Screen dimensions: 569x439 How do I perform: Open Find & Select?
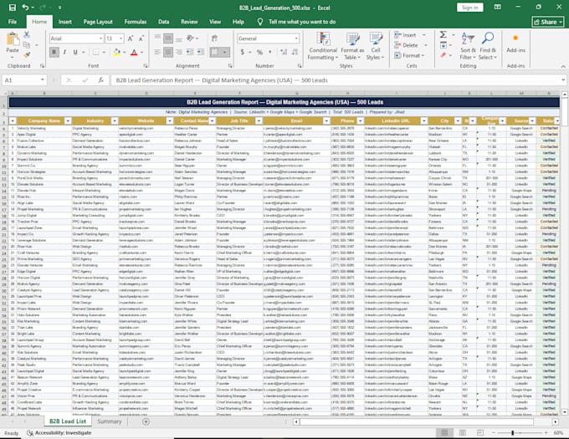click(487, 46)
